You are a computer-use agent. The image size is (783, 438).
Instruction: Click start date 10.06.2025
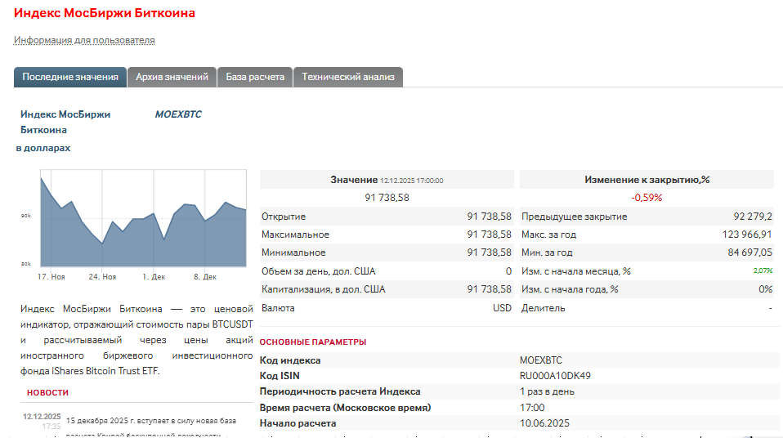[544, 423]
